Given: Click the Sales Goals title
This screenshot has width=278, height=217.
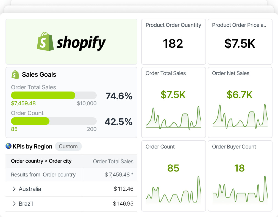Looking at the screenshot, I should tap(39, 75).
